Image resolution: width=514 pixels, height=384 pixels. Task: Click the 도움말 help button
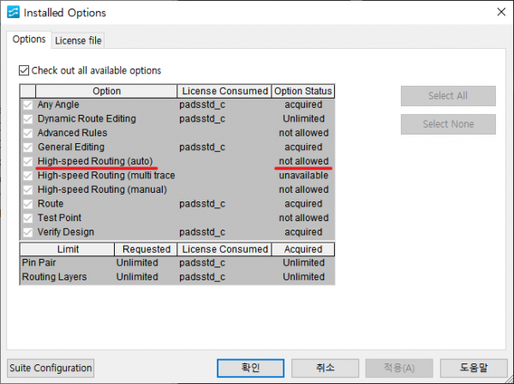tap(472, 368)
